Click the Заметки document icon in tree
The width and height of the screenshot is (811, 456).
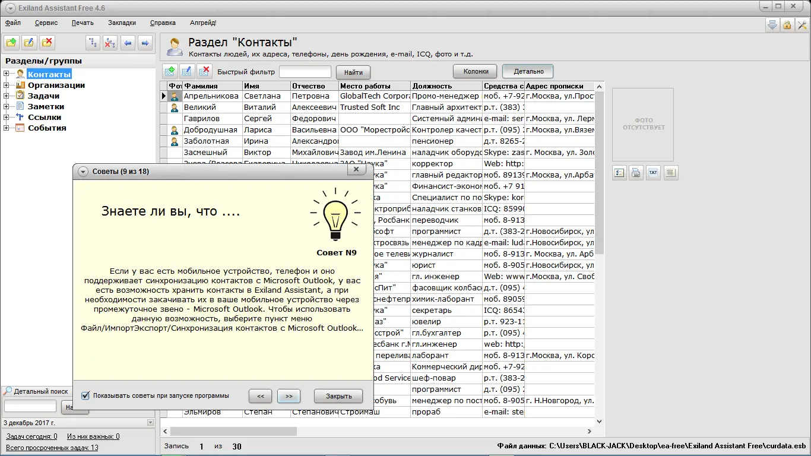pos(20,106)
